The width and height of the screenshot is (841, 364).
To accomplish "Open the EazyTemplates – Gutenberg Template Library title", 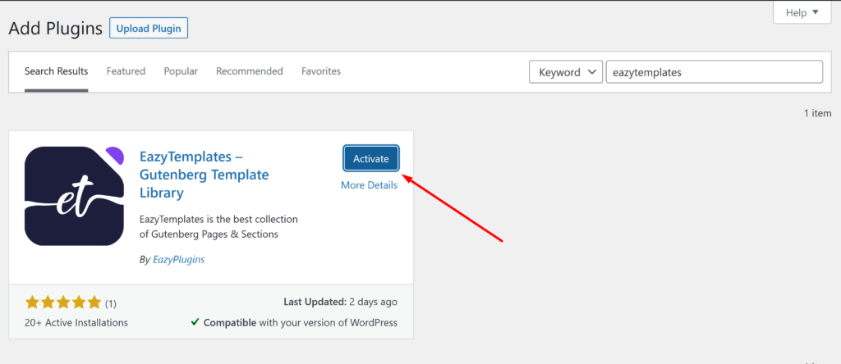I will click(205, 175).
